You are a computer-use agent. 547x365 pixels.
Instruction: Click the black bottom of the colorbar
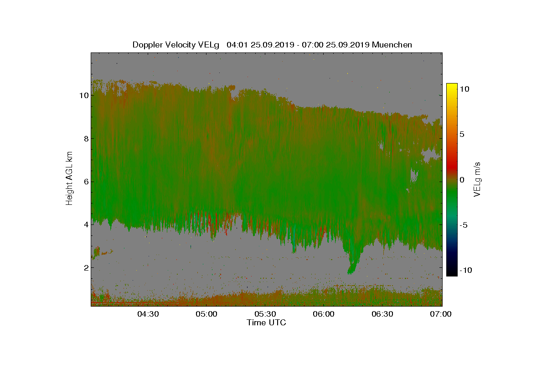point(451,272)
